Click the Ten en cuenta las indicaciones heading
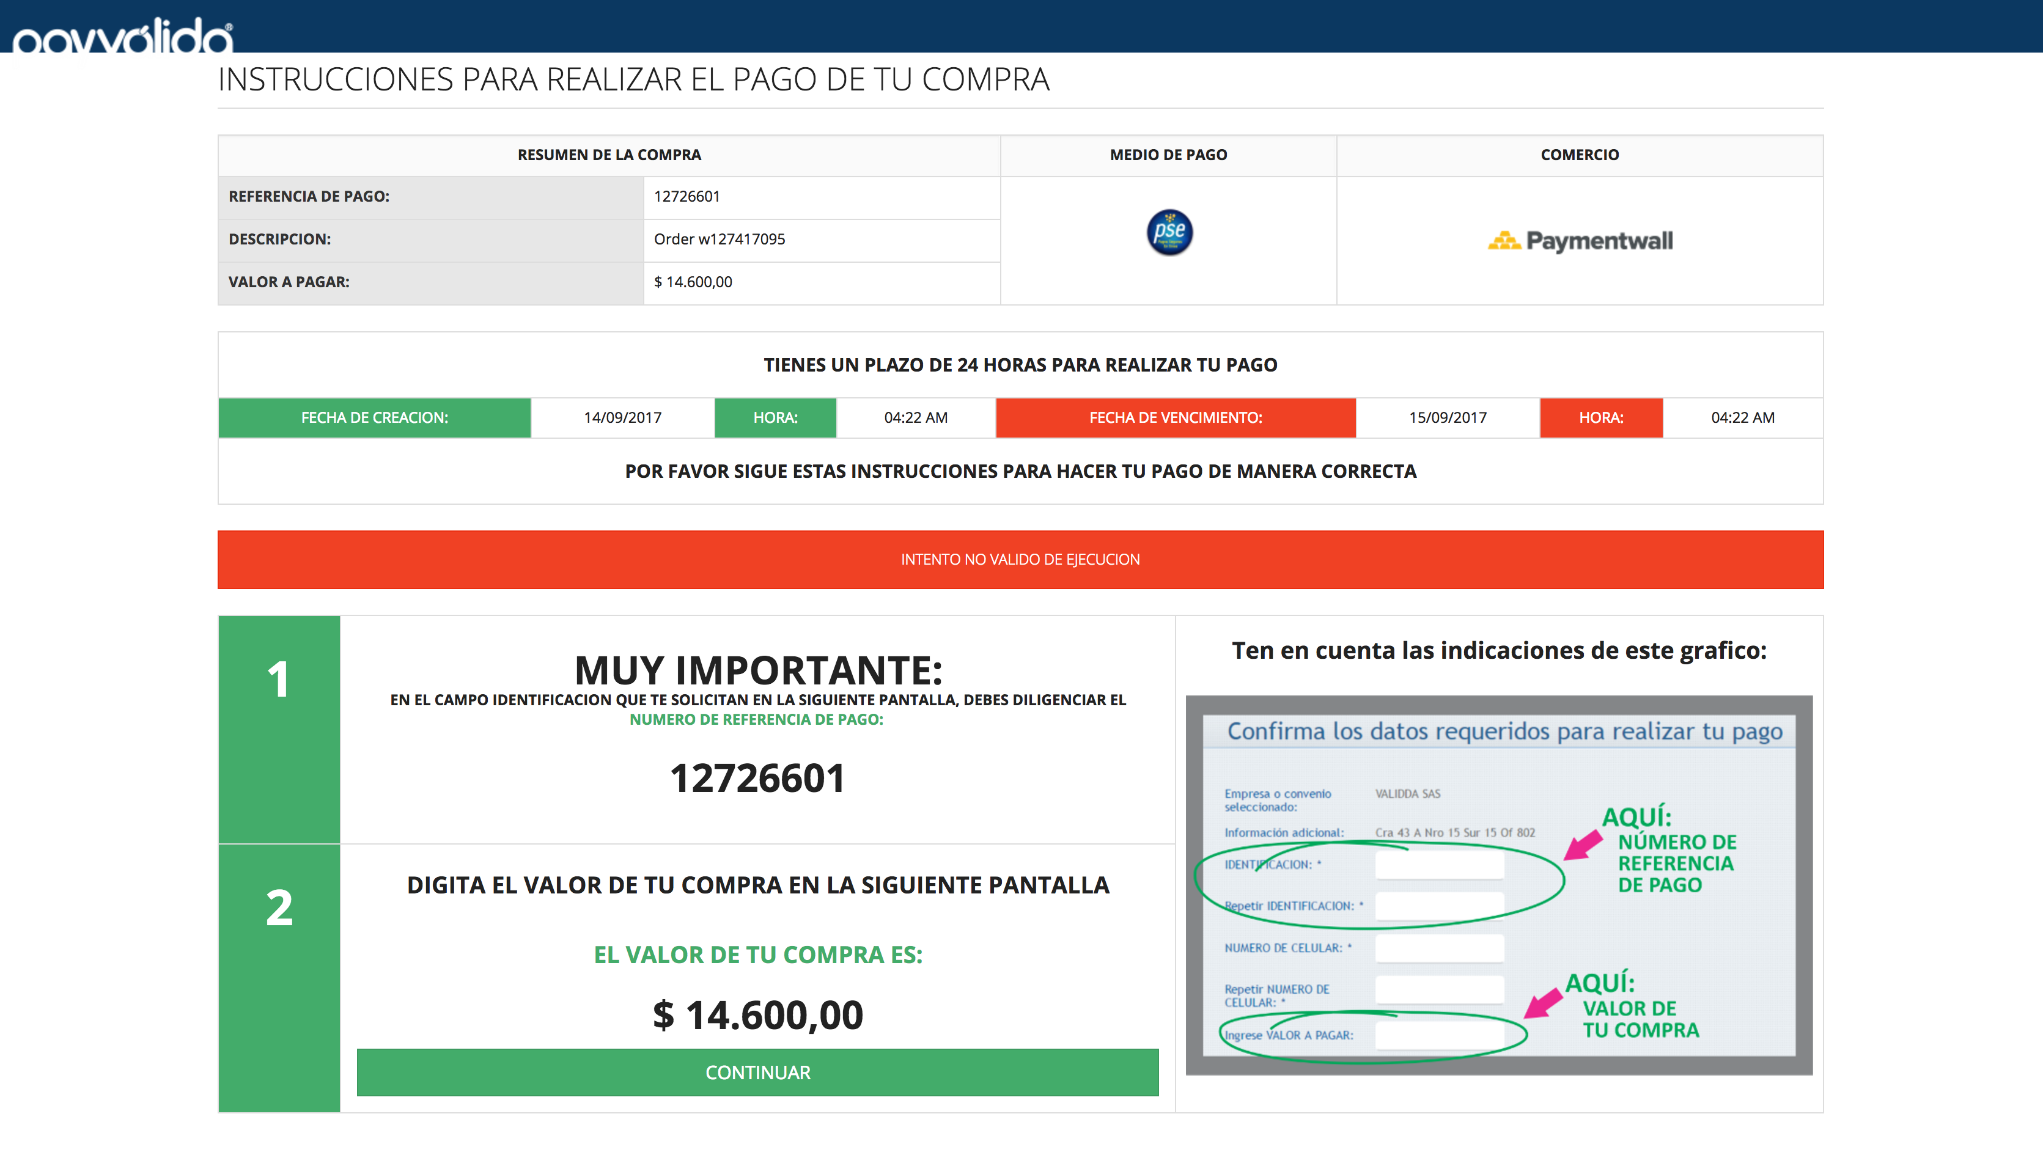The height and width of the screenshot is (1155, 2043). click(1499, 650)
